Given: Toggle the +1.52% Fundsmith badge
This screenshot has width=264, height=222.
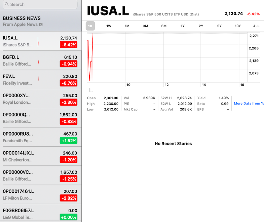Looking at the screenshot, I should pyautogui.click(x=69, y=141).
